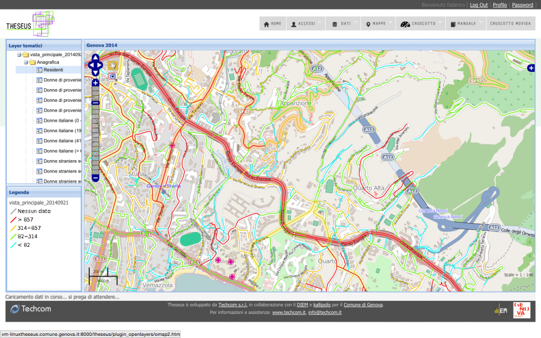This screenshot has height=338, width=541.
Task: Zoom in with the plus button
Action: tap(96, 83)
